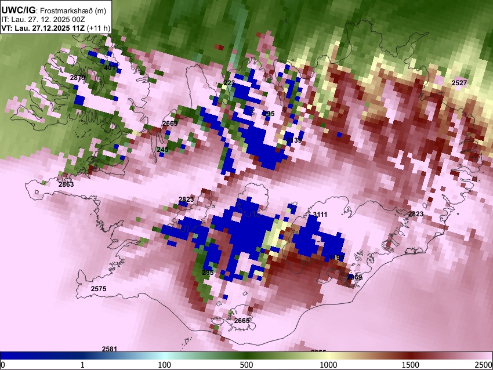The image size is (493, 370).
Task: Click the map value 2527
Action: (x=459, y=83)
